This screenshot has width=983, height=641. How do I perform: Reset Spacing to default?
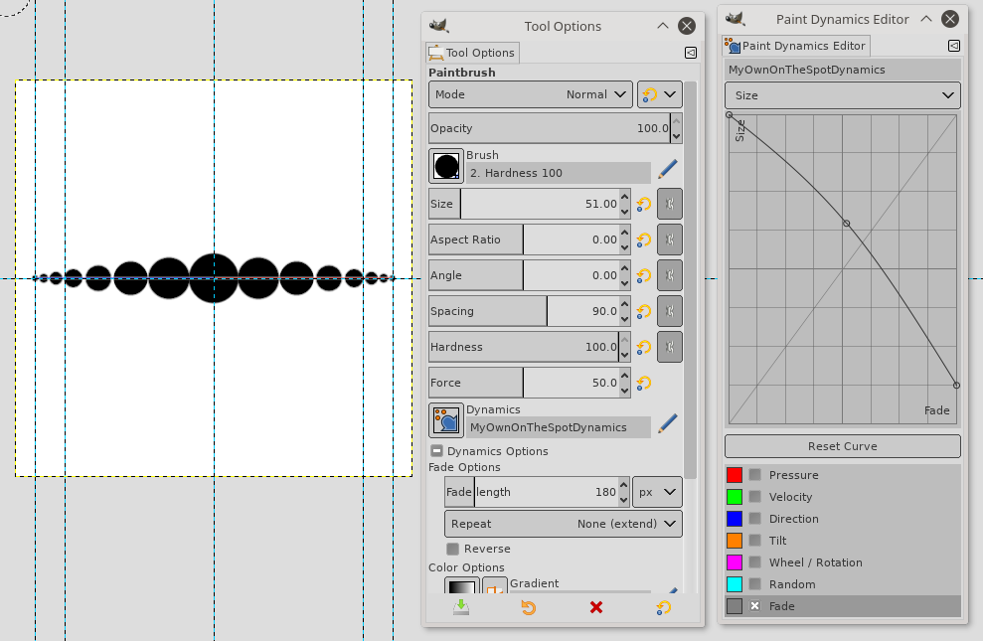644,311
